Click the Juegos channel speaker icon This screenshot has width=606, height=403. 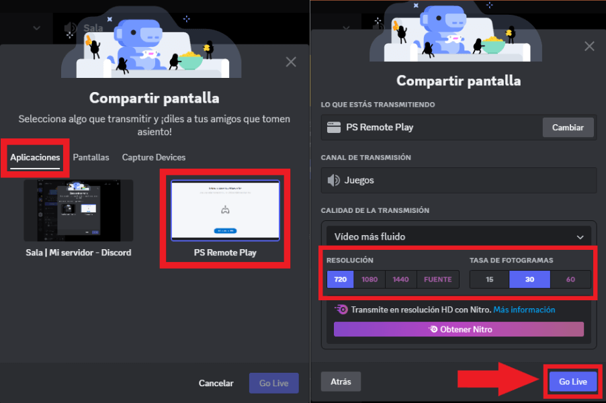pyautogui.click(x=333, y=180)
